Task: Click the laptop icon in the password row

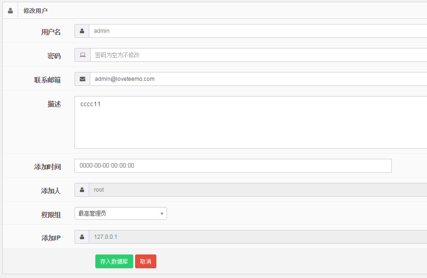Action: coord(82,55)
